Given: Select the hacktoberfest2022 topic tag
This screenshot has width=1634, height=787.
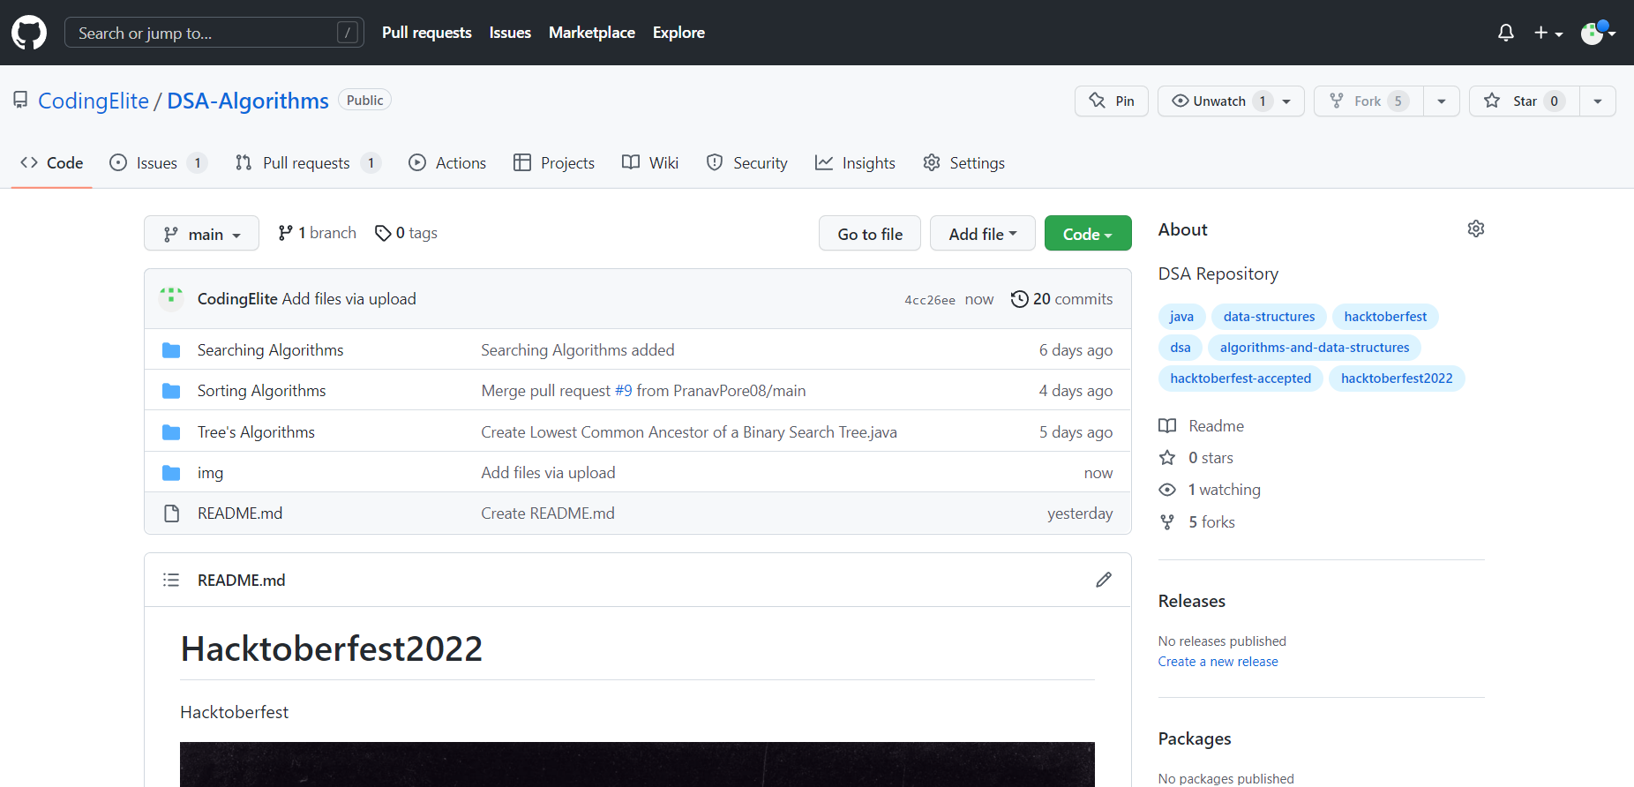Looking at the screenshot, I should (x=1397, y=379).
